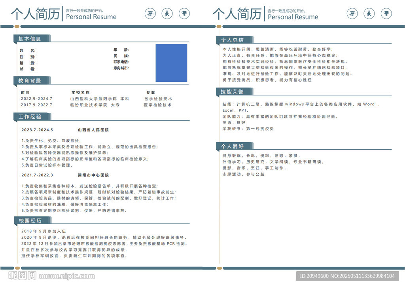
Task: Click the 2021.7-2022.3 work period
Action: pyautogui.click(x=37, y=175)
